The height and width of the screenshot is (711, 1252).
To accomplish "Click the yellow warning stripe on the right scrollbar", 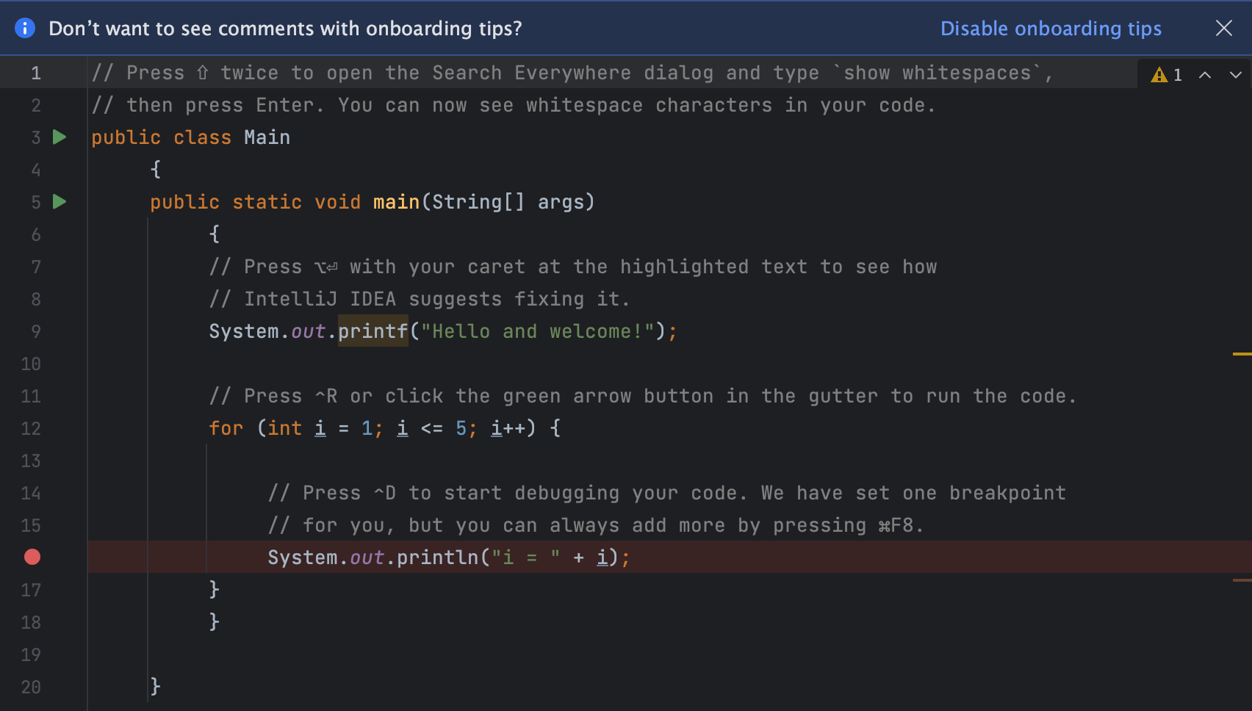I will (1242, 354).
